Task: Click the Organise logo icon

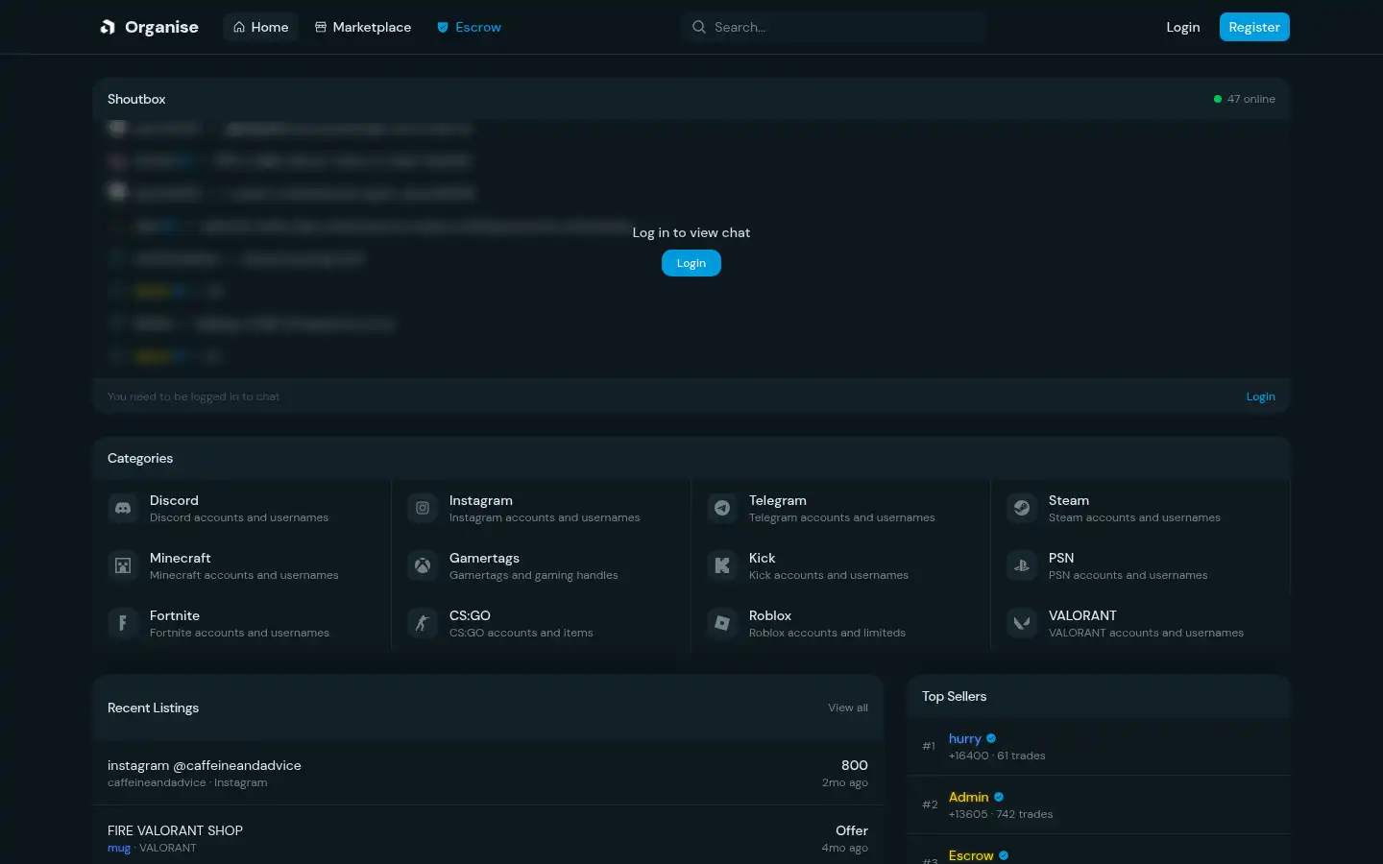Action: [x=108, y=27]
